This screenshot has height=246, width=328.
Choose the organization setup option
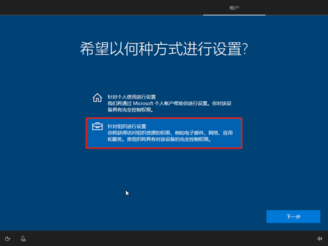click(164, 133)
